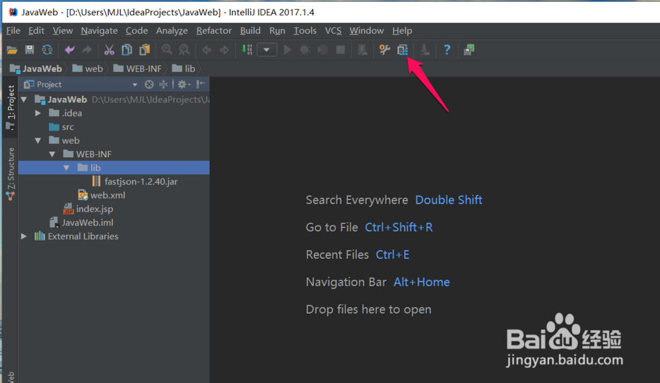Click the SDK Manager download icon
Image resolution: width=660 pixels, height=383 pixels.
coord(425,50)
